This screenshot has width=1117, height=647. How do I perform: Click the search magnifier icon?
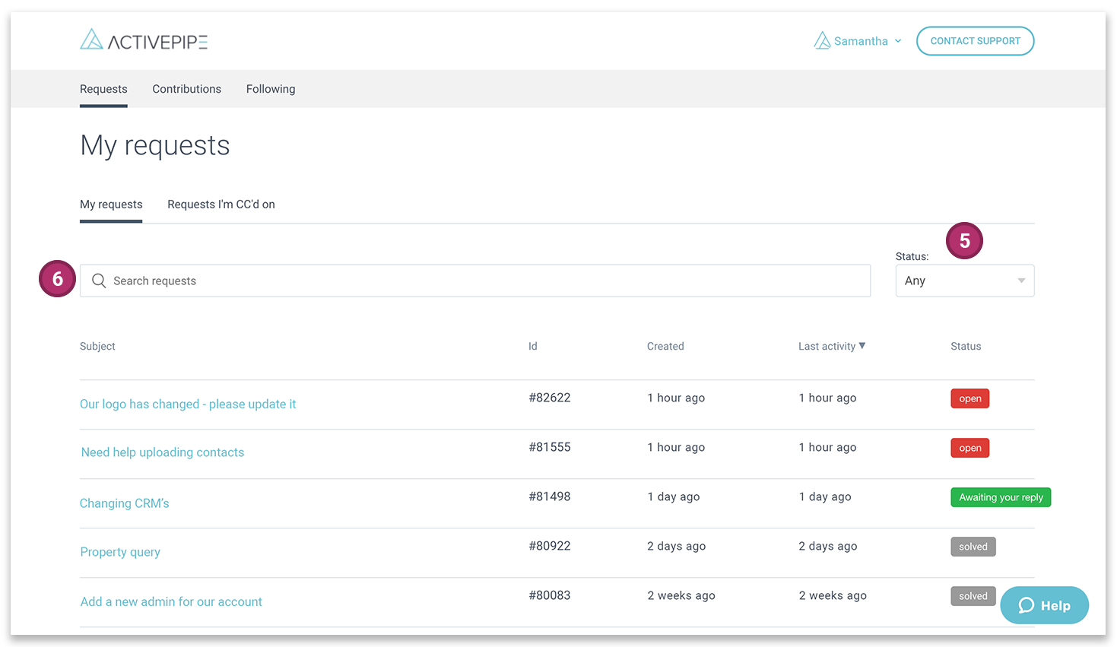pos(98,281)
